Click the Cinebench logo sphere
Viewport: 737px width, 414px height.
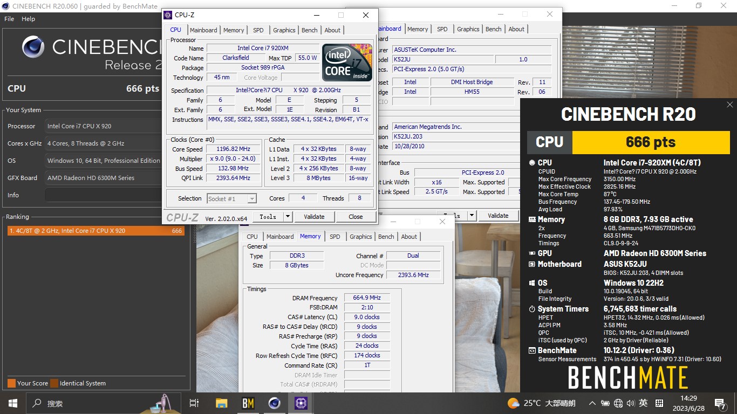click(33, 47)
